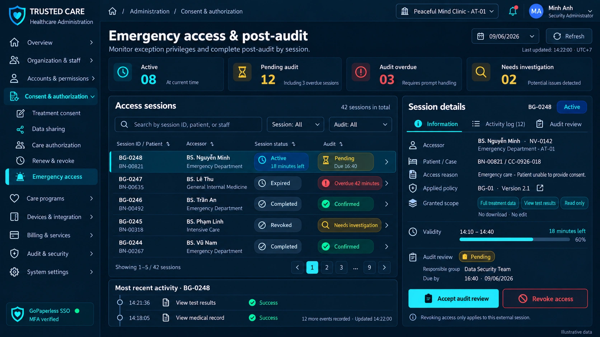600x337 pixels.
Task: Click the Trusted Care shield logo
Action: coord(17,15)
